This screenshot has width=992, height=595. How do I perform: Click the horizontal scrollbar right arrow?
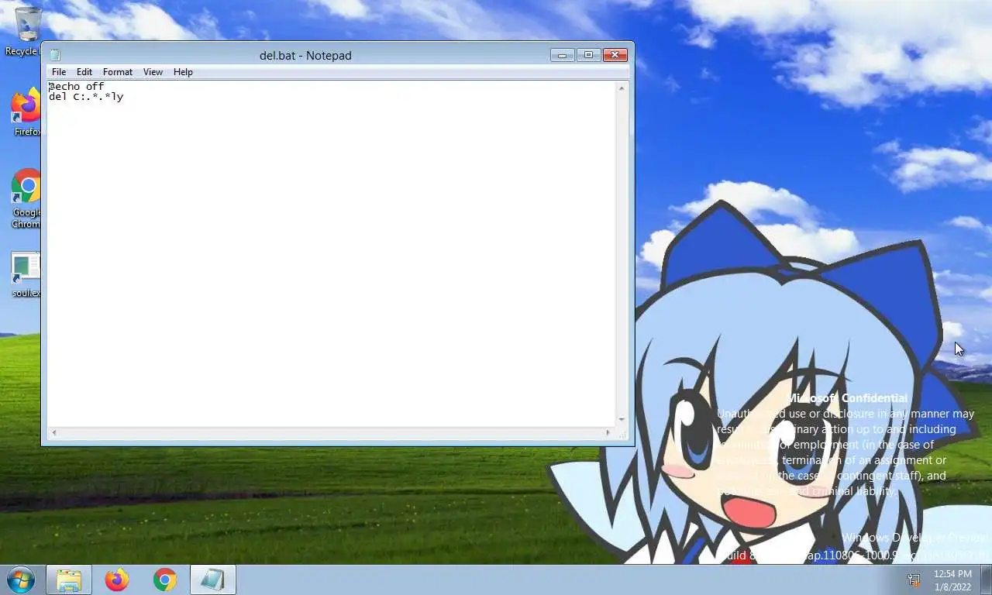608,432
